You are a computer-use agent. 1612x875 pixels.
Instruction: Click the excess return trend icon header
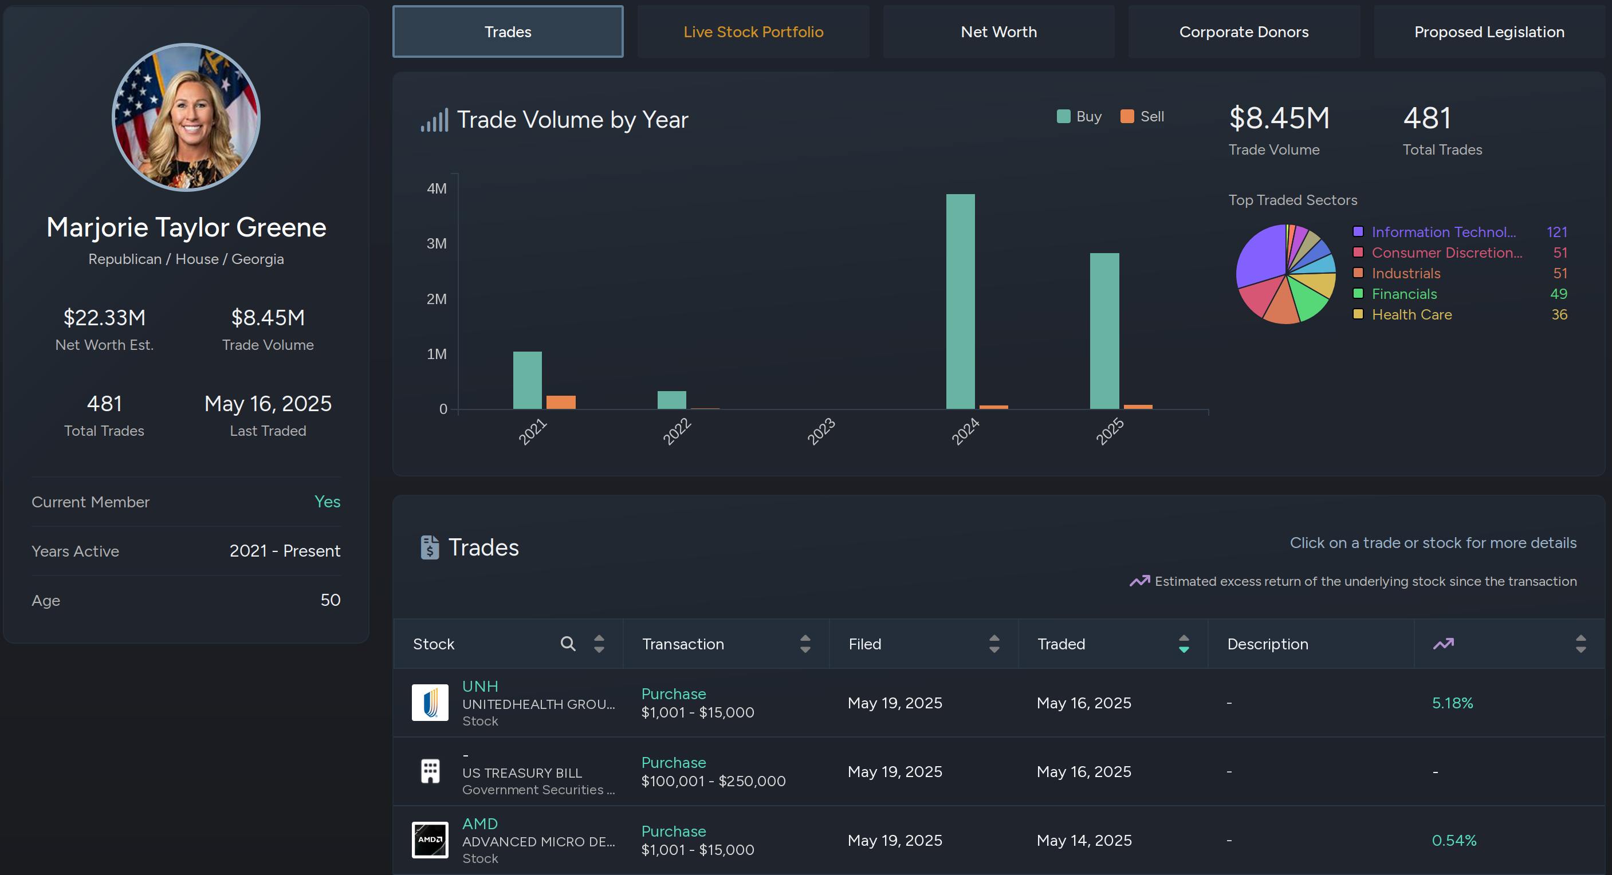pyautogui.click(x=1443, y=644)
